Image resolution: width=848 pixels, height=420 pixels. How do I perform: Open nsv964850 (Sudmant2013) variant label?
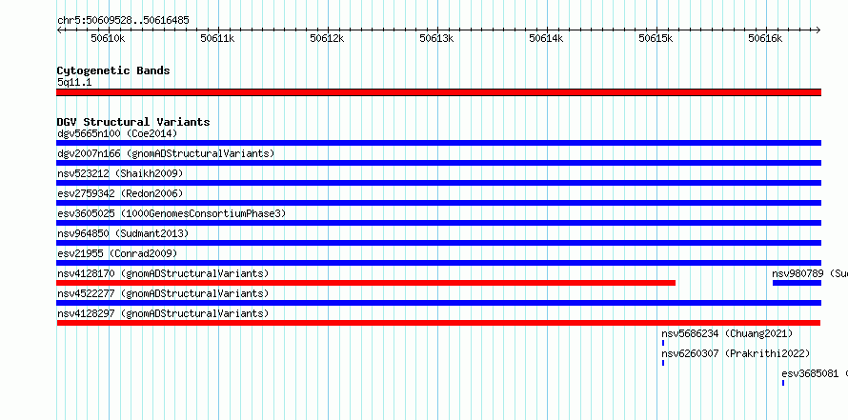(123, 233)
